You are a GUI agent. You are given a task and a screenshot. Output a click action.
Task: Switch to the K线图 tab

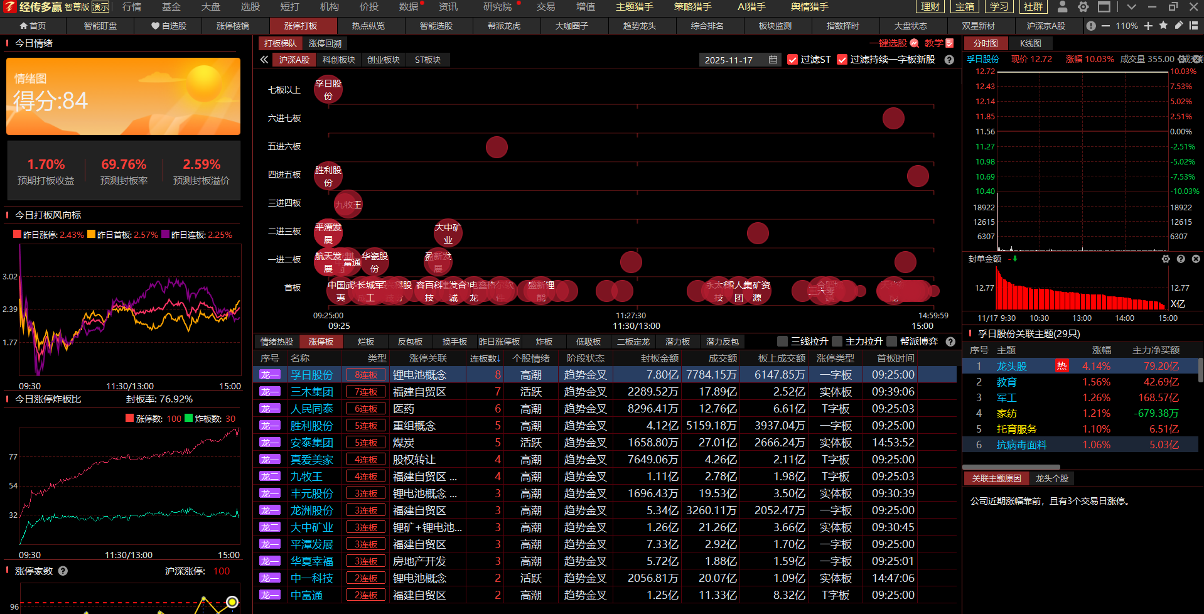1030,43
